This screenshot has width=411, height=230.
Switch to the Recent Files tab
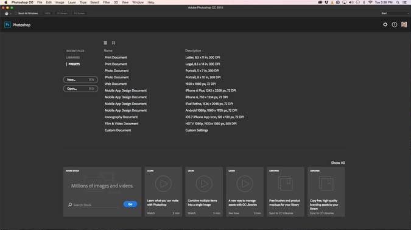76,51
